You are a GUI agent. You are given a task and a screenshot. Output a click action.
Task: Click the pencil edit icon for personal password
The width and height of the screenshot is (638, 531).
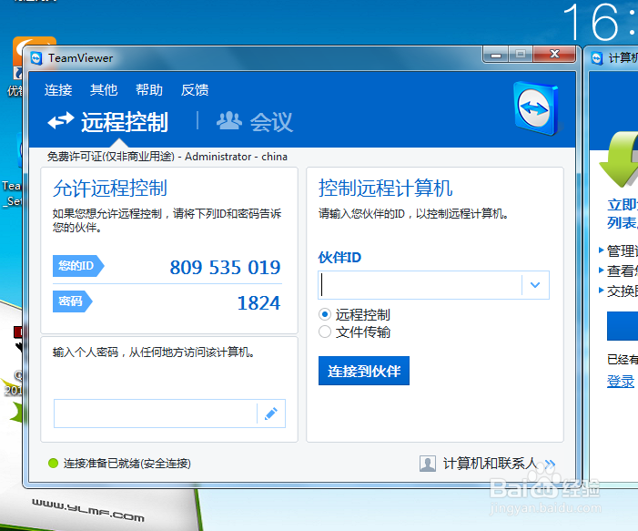(271, 414)
